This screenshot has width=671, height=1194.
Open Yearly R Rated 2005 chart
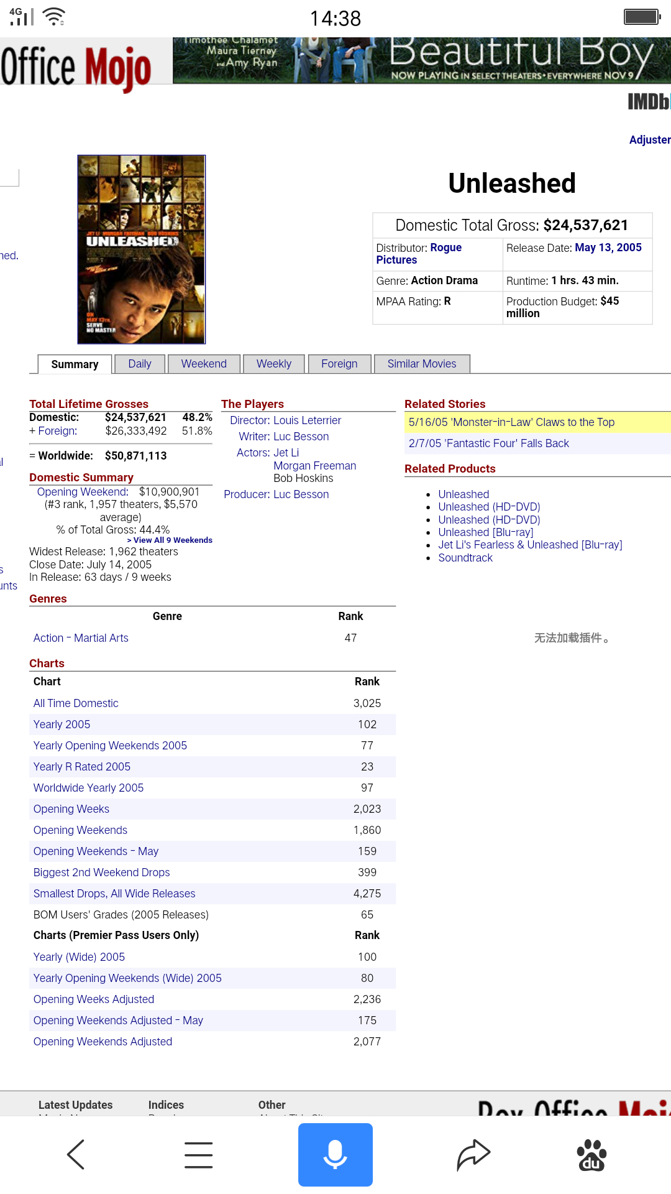[x=82, y=767]
